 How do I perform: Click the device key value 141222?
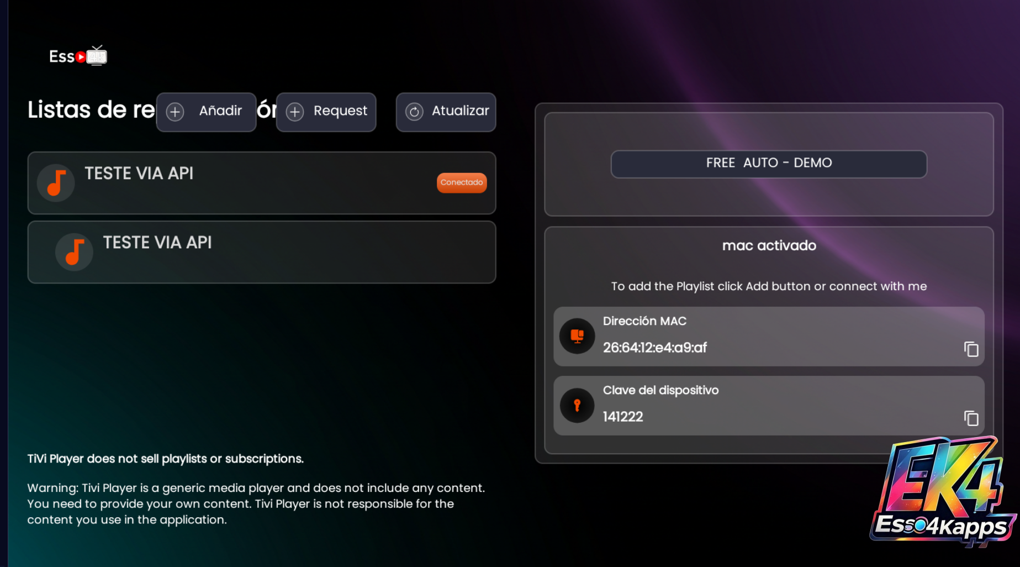click(623, 417)
